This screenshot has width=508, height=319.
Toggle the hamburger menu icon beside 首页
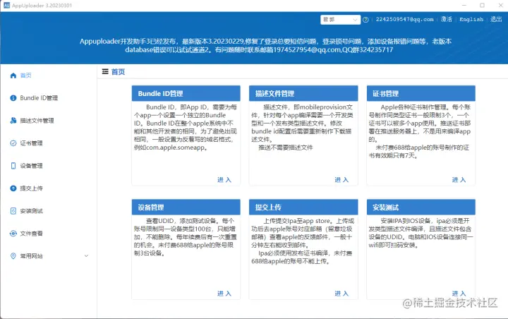coord(105,71)
